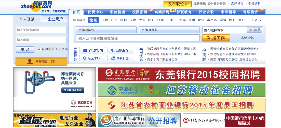The width and height of the screenshot is (281, 128).
Task: Click the HOT badge on 智联测评
Action: pyautogui.click(x=261, y=10)
